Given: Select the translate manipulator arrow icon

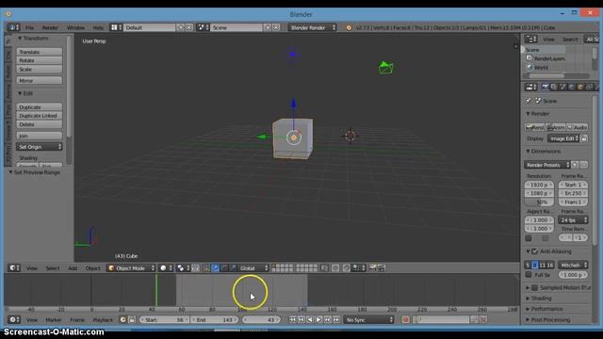Looking at the screenshot, I should (x=215, y=267).
